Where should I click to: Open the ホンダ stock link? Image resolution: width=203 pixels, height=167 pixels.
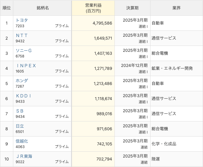coord(22,81)
